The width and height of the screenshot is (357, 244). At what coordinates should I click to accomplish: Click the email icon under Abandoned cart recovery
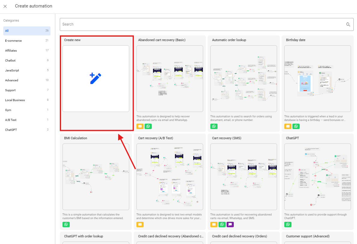[140, 126]
